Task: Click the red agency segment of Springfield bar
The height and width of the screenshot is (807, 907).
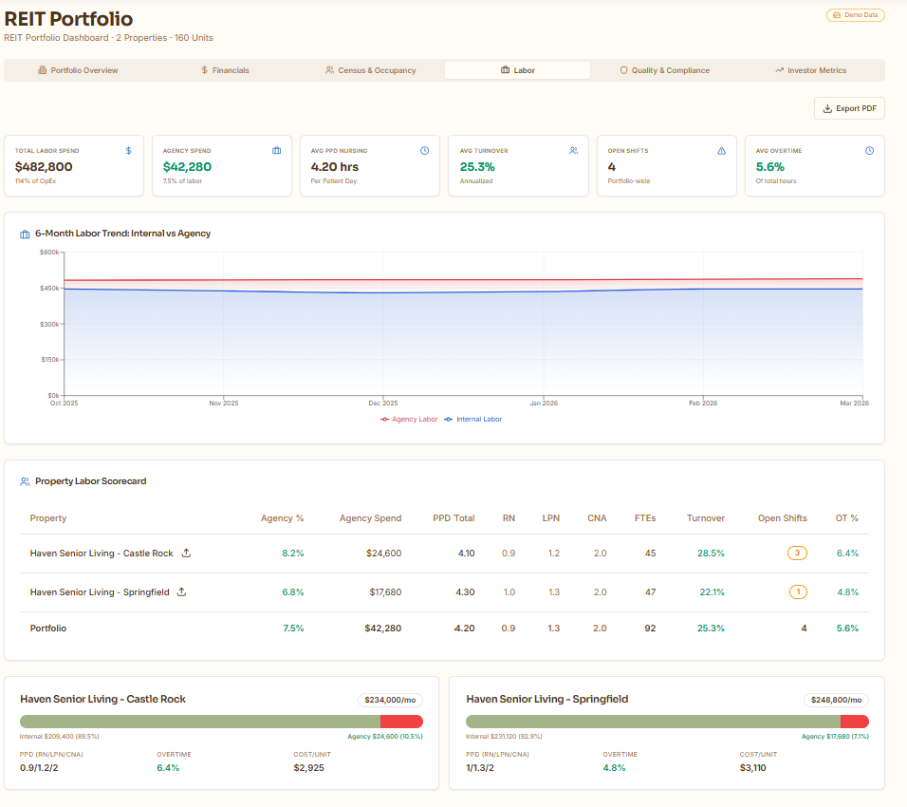Action: point(854,722)
